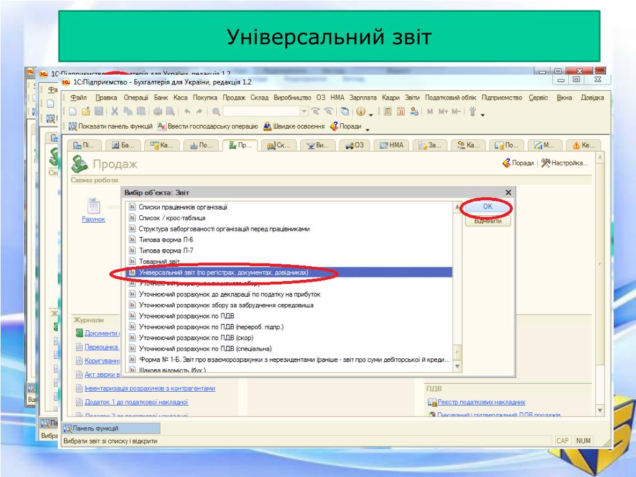Open the Звіти menu
The width and height of the screenshot is (636, 477).
(412, 98)
